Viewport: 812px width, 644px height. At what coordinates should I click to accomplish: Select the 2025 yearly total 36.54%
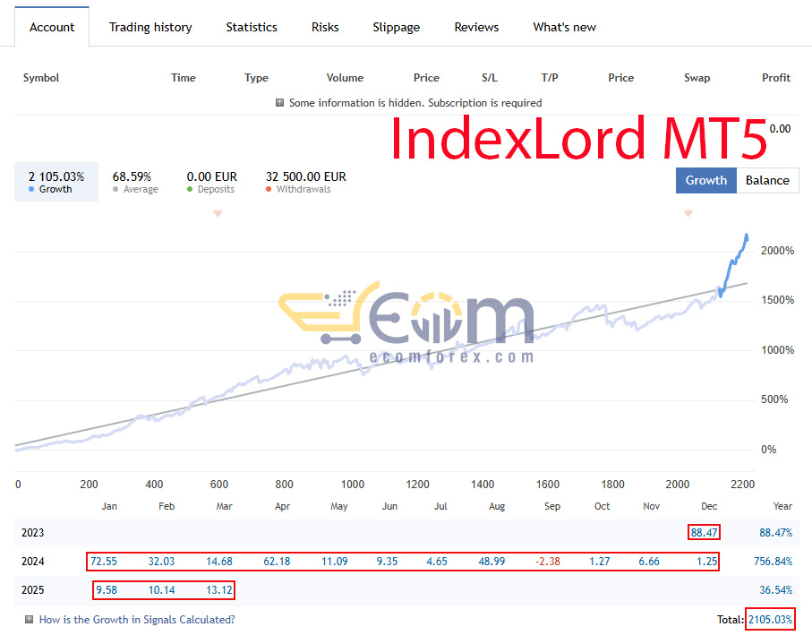coord(776,589)
